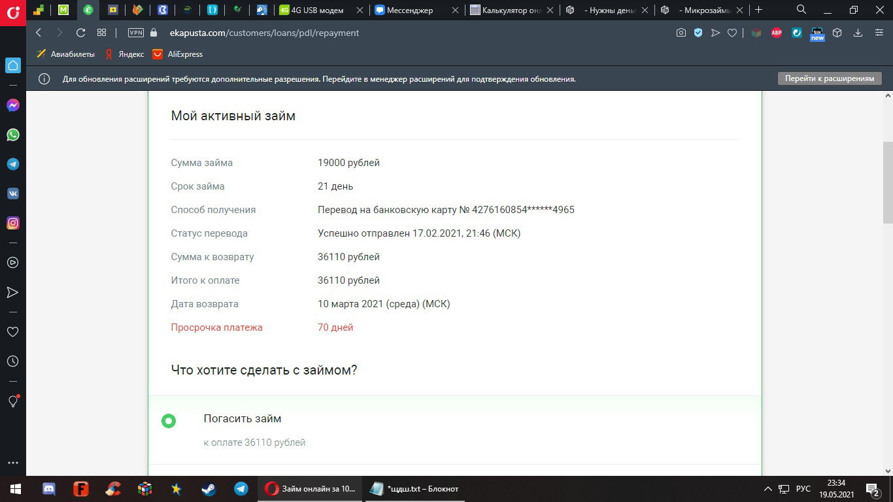This screenshot has height=502, width=893.
Task: Close the 4G USB модем tab
Action: pos(360,10)
